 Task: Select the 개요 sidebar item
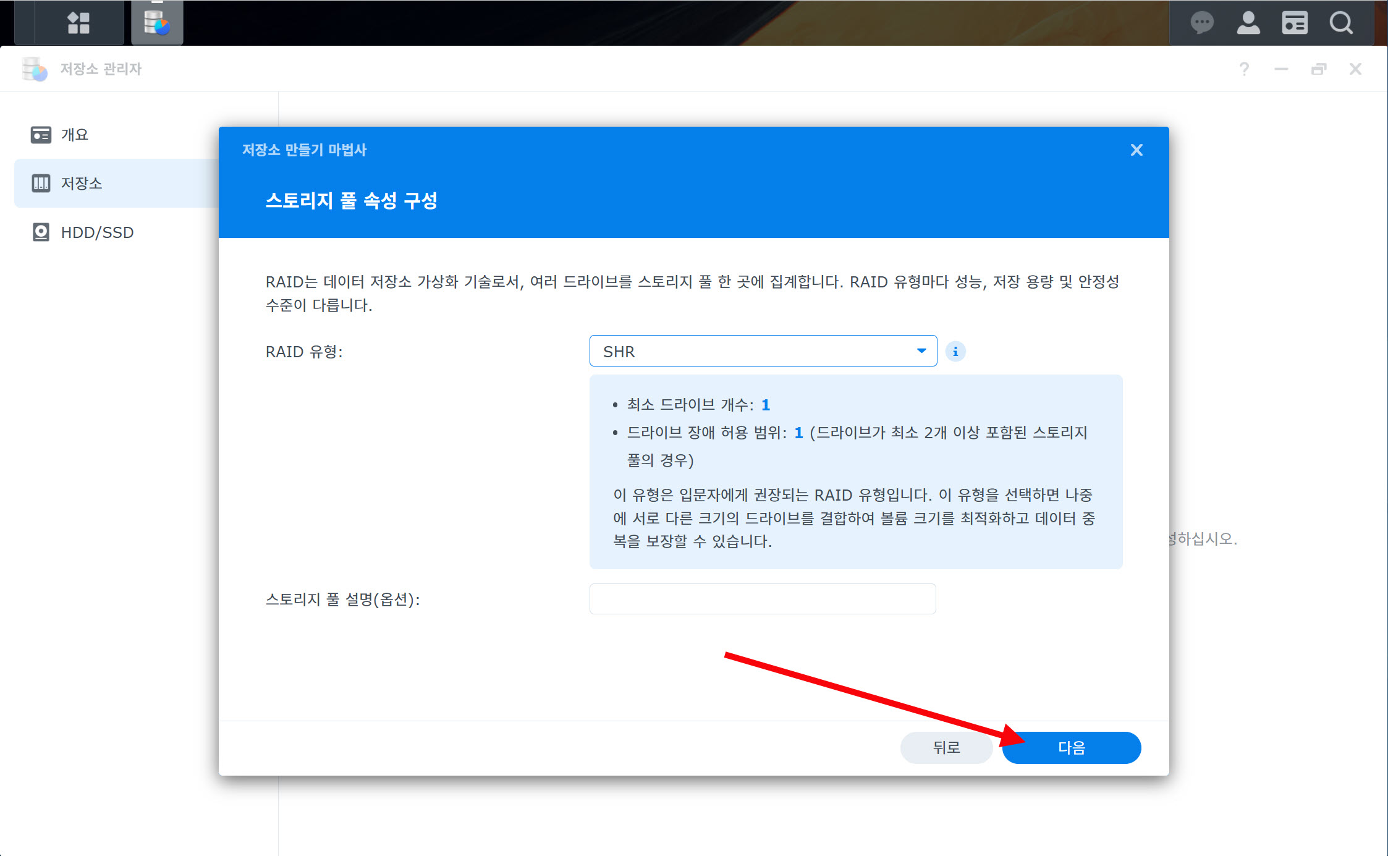pos(74,135)
